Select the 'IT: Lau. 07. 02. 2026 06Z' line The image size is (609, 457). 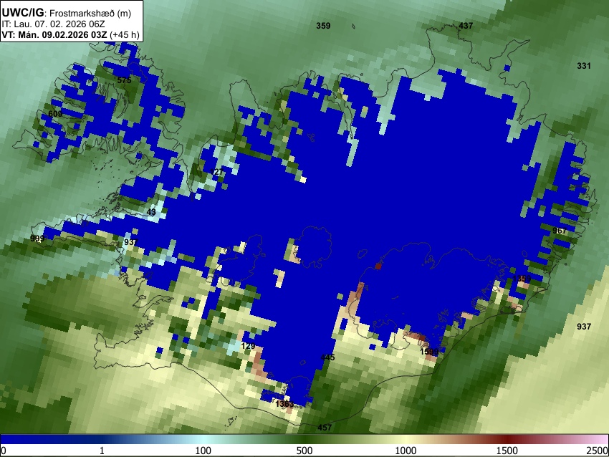53,24
